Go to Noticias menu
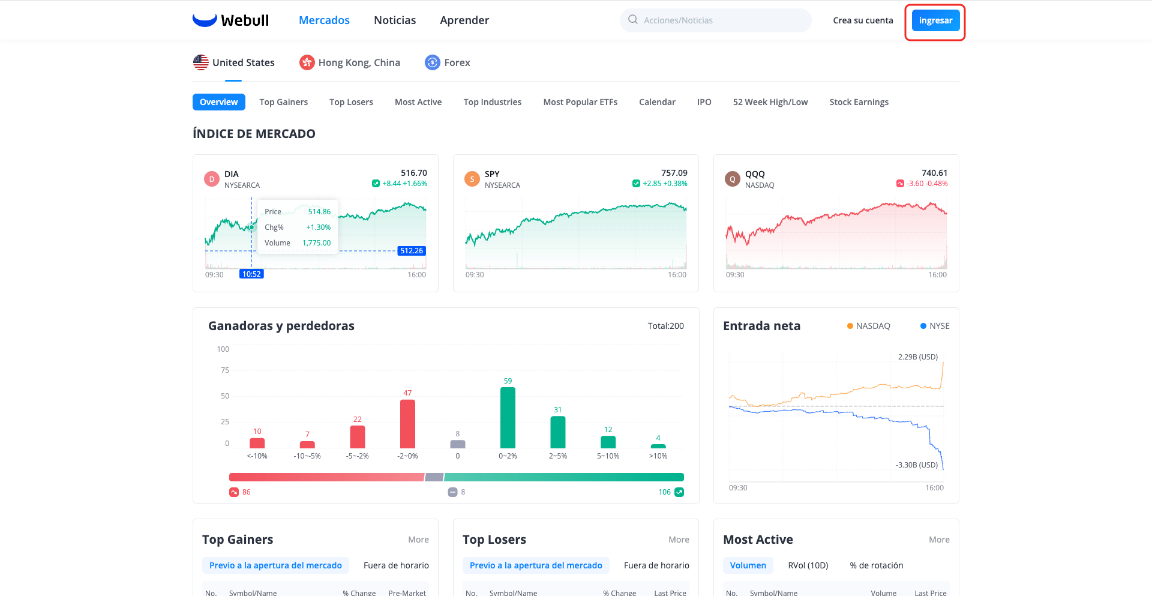The width and height of the screenshot is (1152, 596). tap(395, 20)
